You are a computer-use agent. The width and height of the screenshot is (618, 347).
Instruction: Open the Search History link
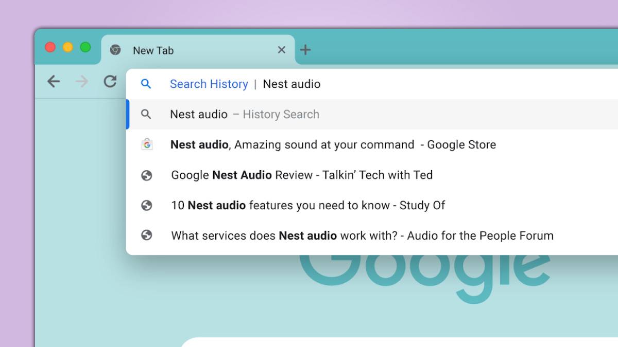209,84
